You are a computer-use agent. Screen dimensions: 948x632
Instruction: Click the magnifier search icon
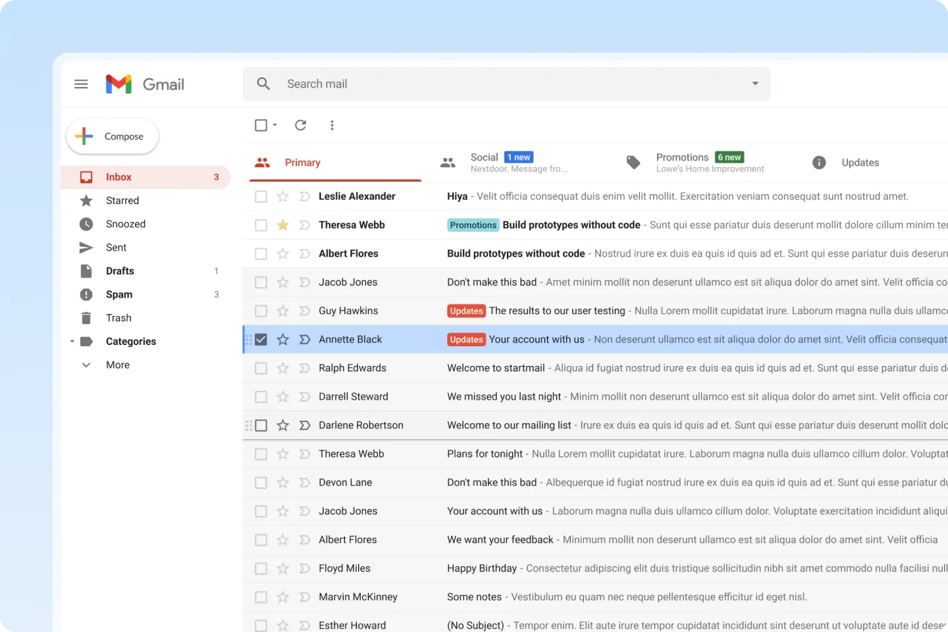(263, 84)
